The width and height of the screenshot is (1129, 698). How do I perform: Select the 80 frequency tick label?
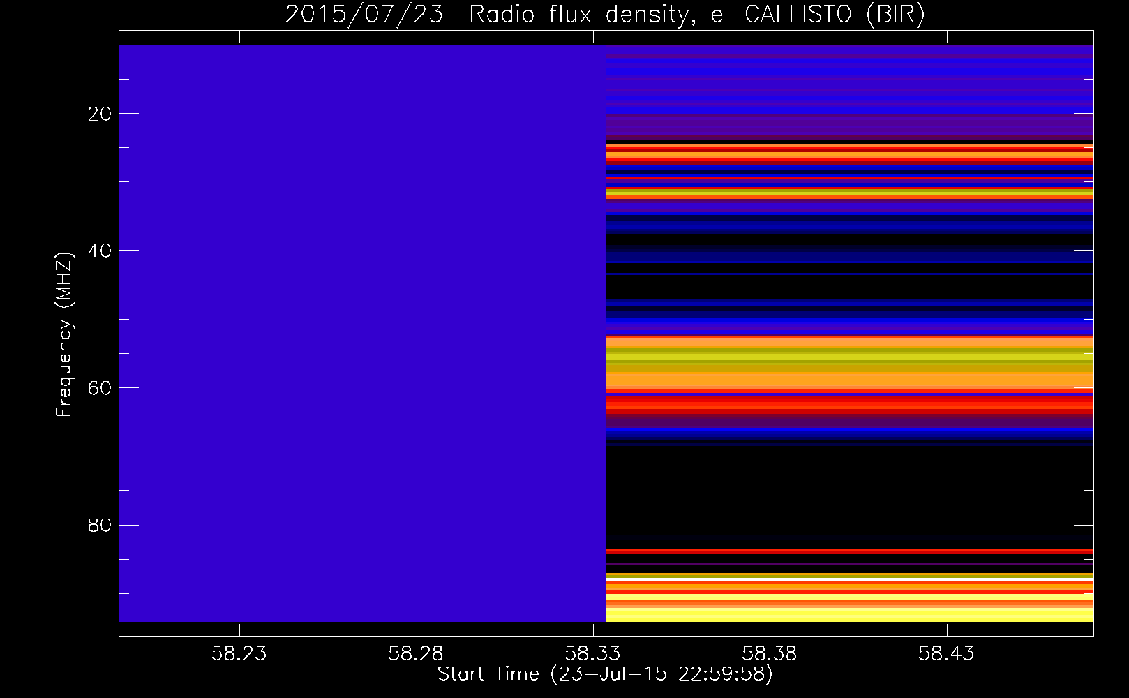point(100,525)
